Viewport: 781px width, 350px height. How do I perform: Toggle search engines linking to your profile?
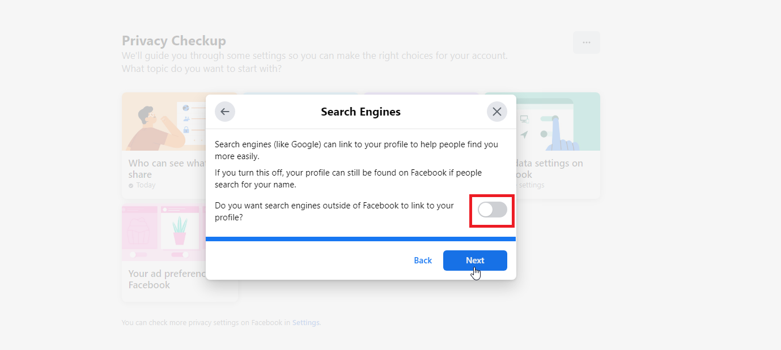pos(492,210)
